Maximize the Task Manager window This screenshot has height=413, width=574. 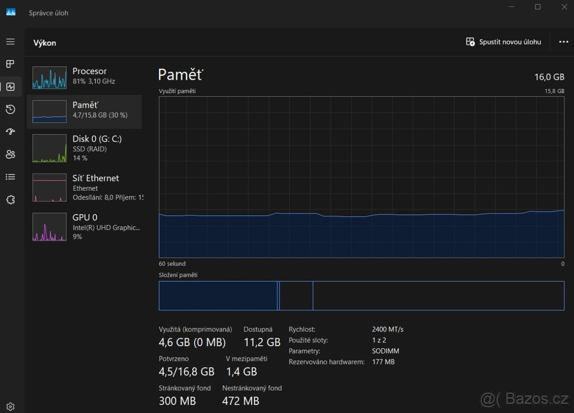point(538,7)
